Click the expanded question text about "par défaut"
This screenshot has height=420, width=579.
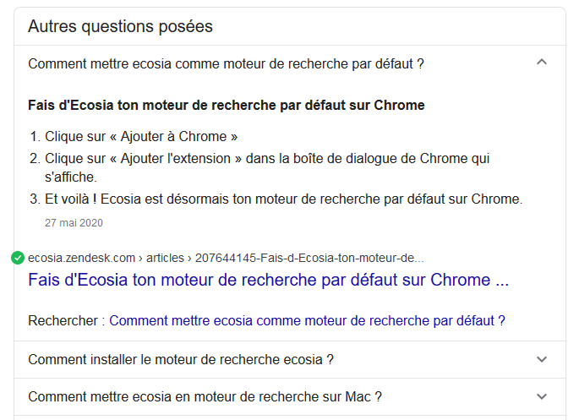pyautogui.click(x=226, y=63)
